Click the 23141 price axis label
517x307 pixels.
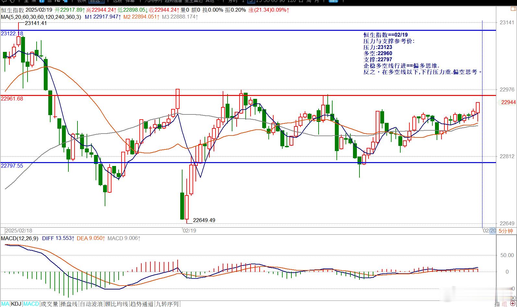coord(507,22)
